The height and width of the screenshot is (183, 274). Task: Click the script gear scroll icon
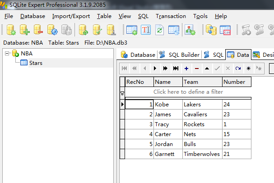(x=259, y=30)
